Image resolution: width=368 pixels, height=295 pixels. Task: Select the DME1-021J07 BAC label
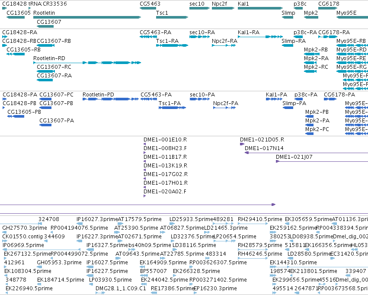point(294,157)
